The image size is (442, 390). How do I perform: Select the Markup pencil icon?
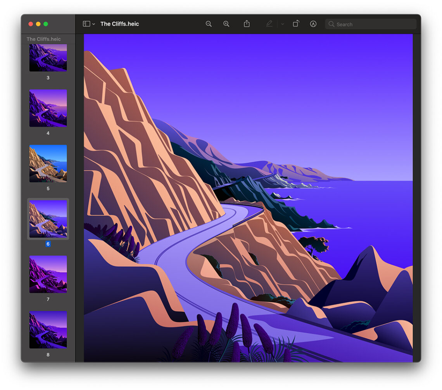pyautogui.click(x=269, y=24)
